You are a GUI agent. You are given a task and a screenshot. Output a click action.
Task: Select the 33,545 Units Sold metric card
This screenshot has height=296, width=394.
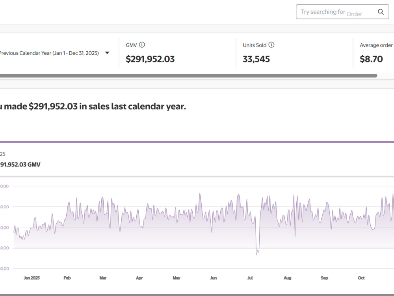click(294, 53)
